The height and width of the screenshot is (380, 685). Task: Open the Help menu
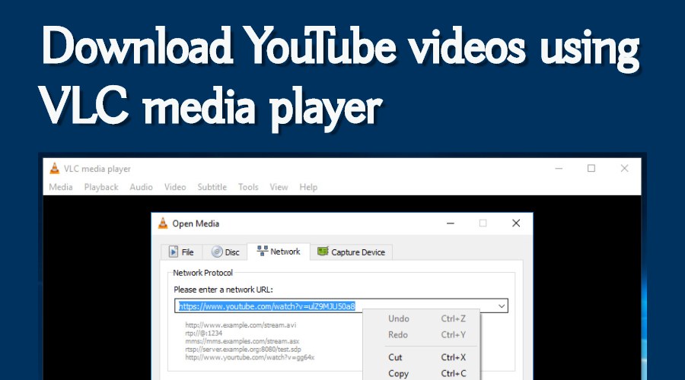click(x=308, y=187)
